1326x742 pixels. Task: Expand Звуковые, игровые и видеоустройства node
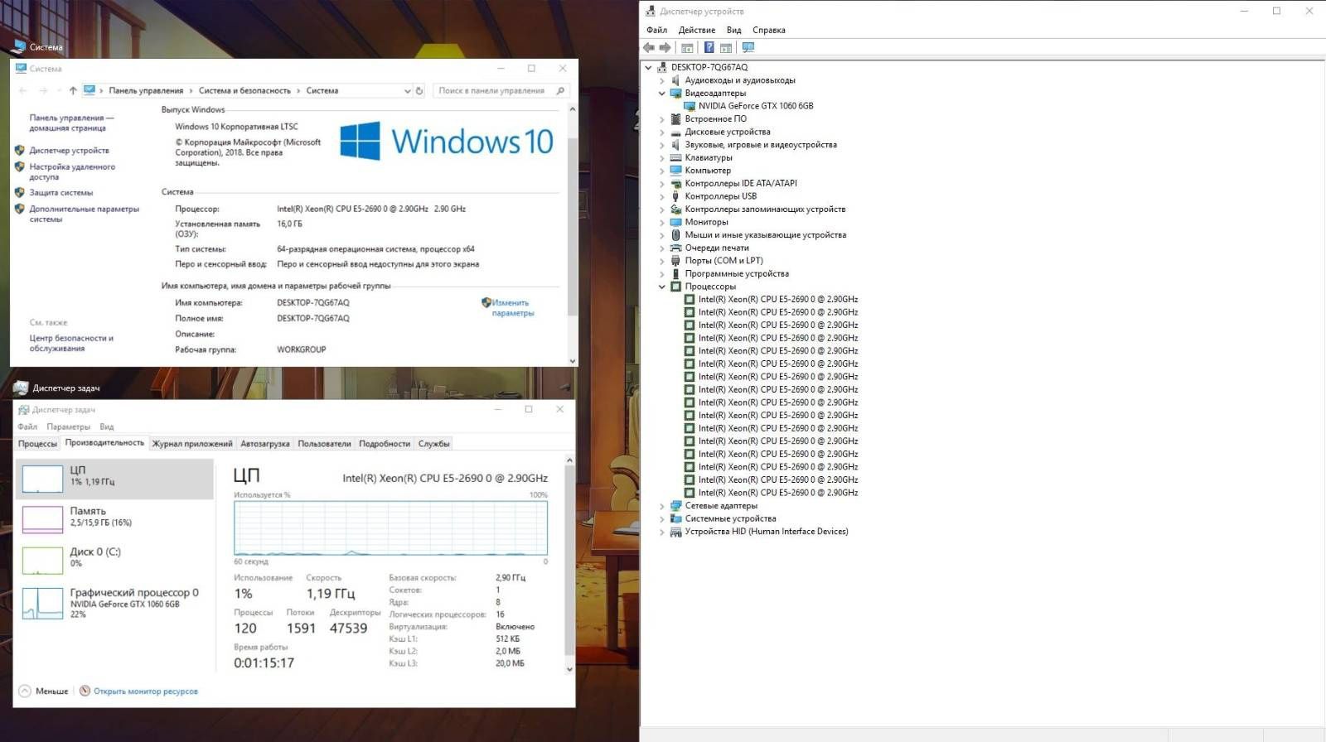coord(662,145)
